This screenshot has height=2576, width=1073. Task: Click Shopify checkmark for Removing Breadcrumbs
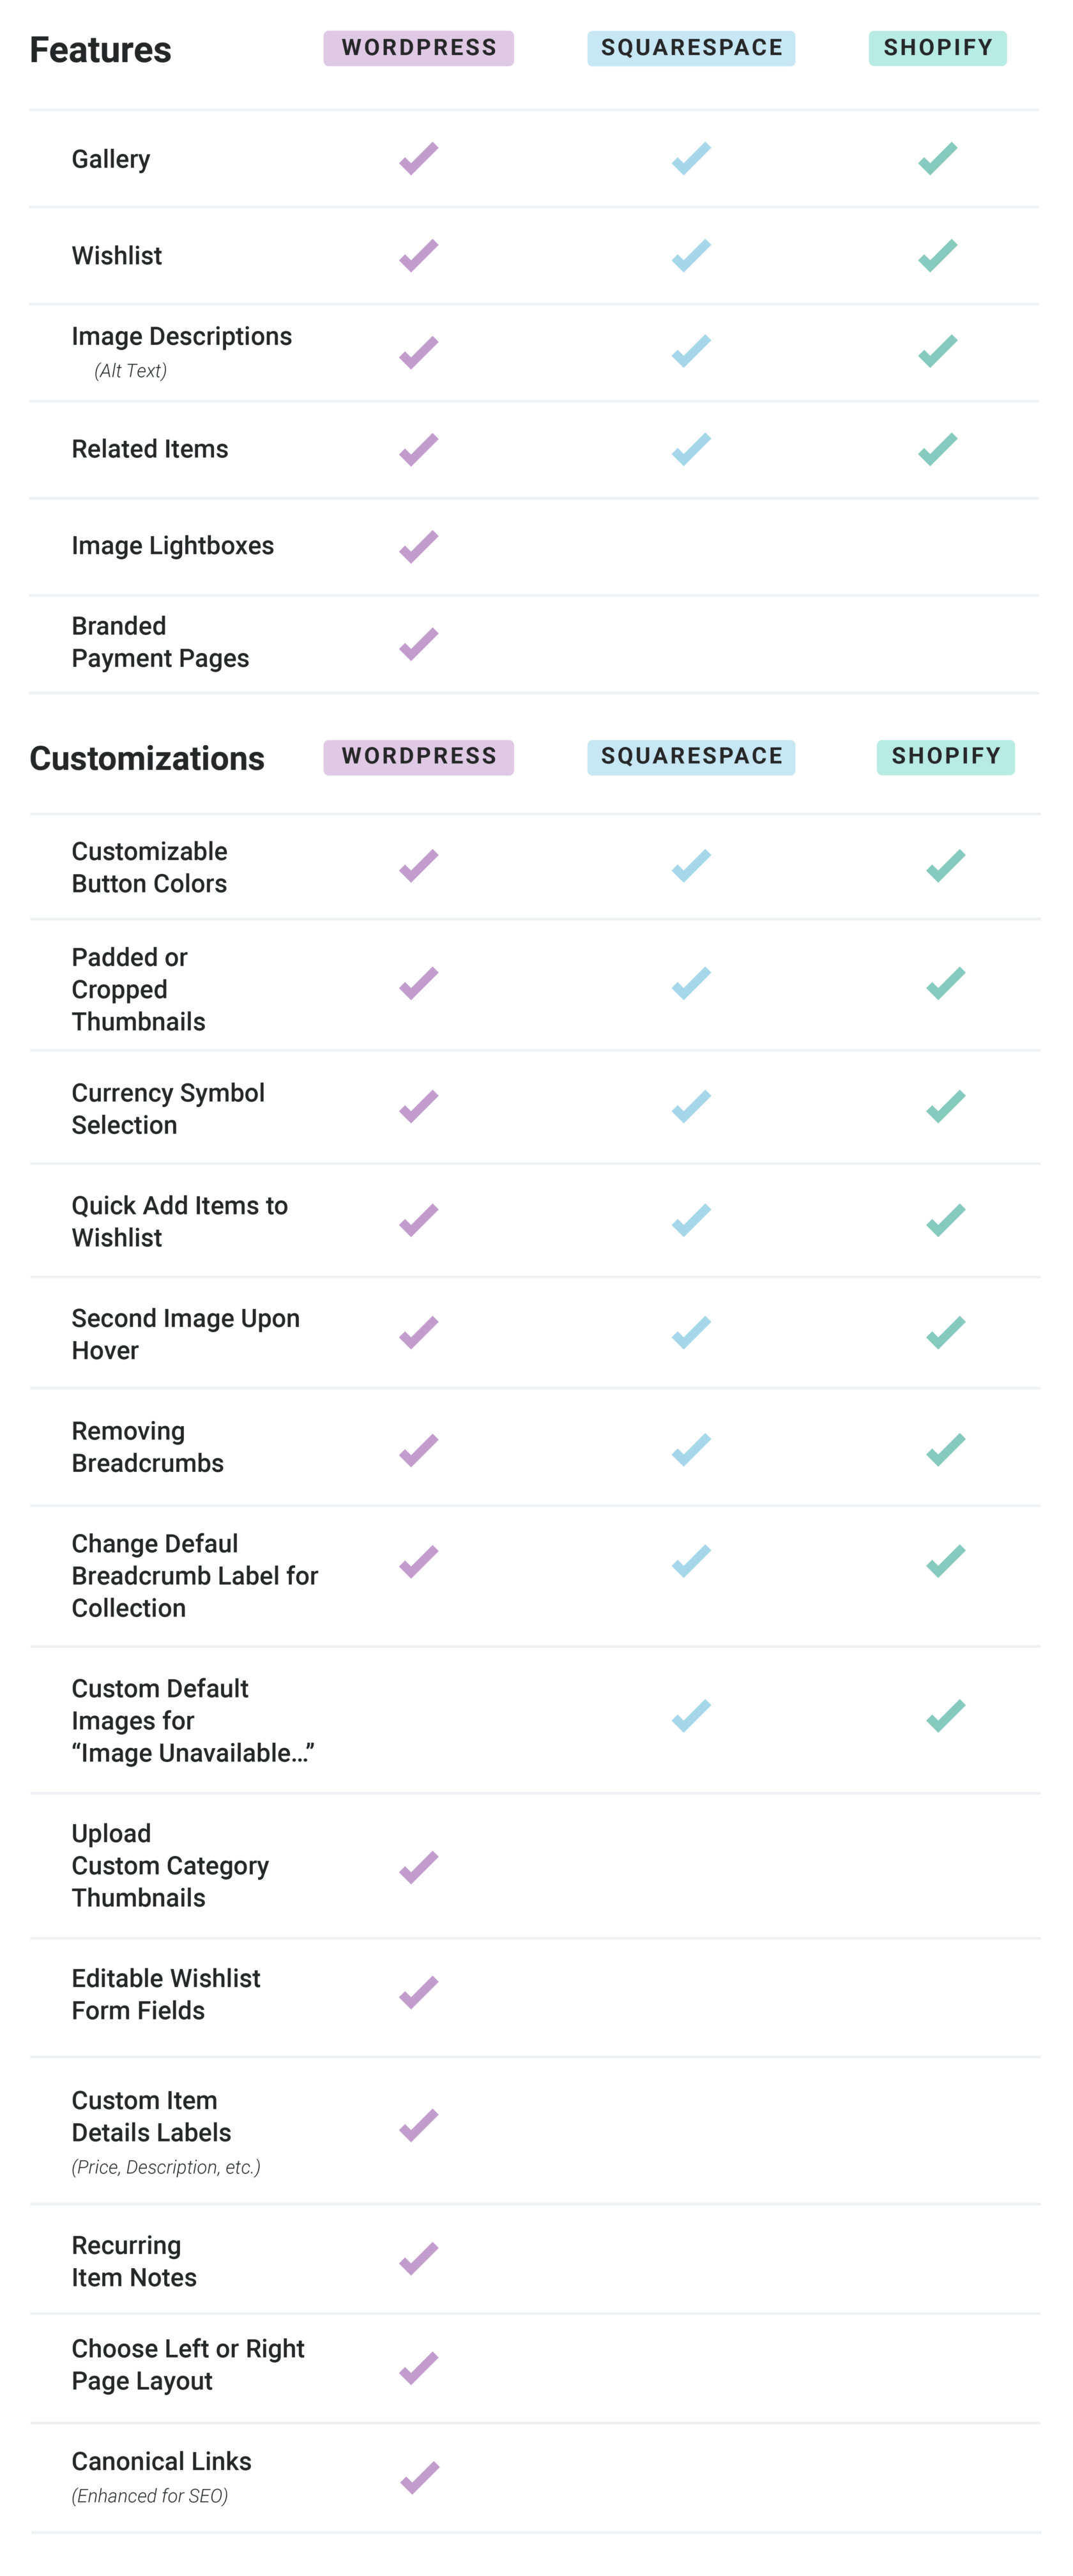pos(945,1449)
